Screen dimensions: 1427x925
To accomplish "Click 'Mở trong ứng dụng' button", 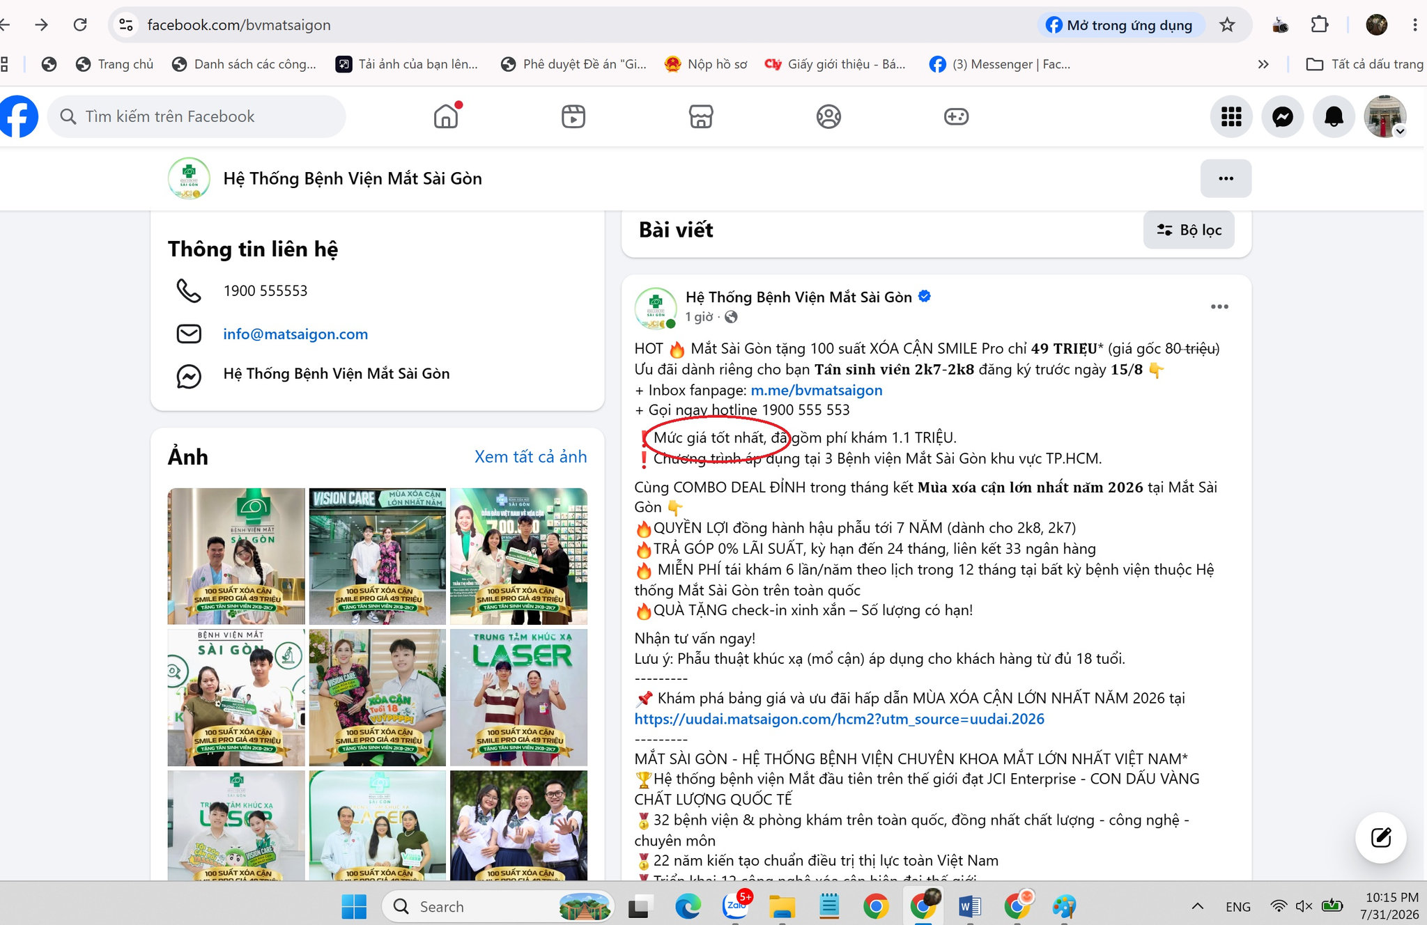I will click(1120, 25).
